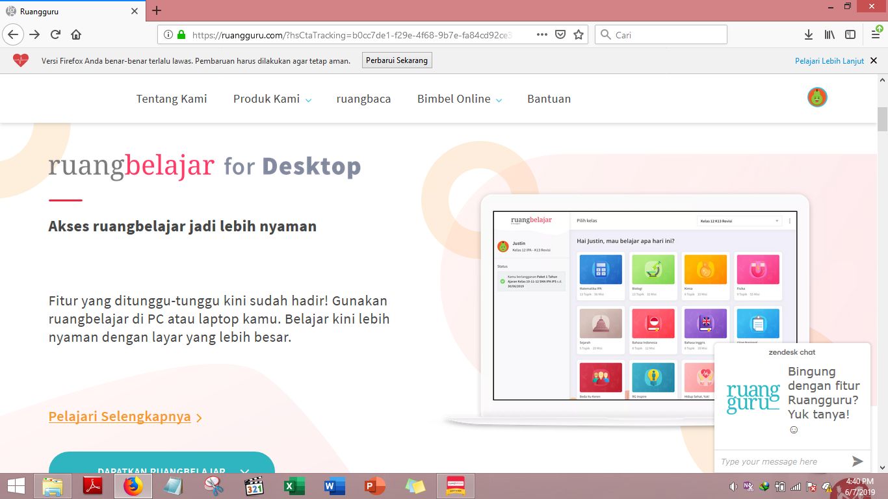
Task: Click the 'zendesk chat' header text
Action: [x=792, y=352]
